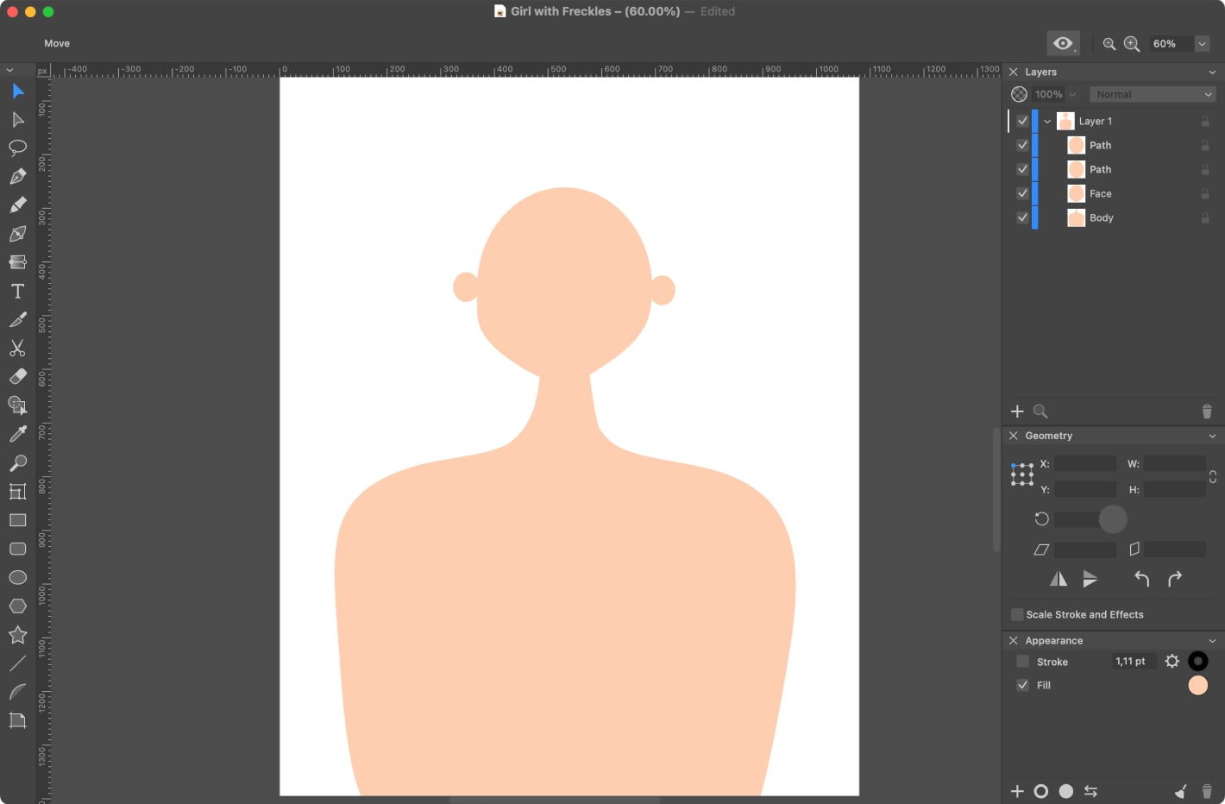Select the Knife tool

pyautogui.click(x=17, y=319)
